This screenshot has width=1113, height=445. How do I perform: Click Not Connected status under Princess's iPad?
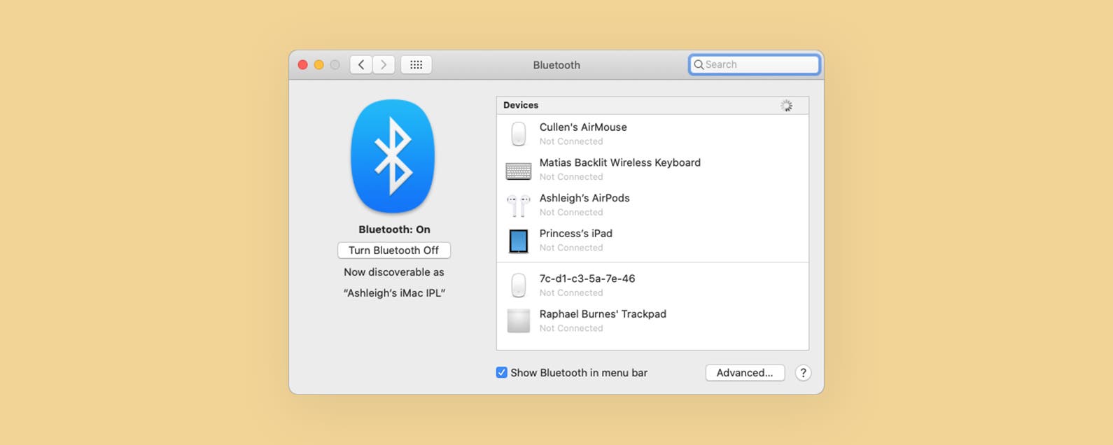coord(571,248)
